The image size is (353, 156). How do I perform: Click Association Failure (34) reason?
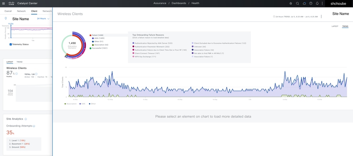[202, 50]
